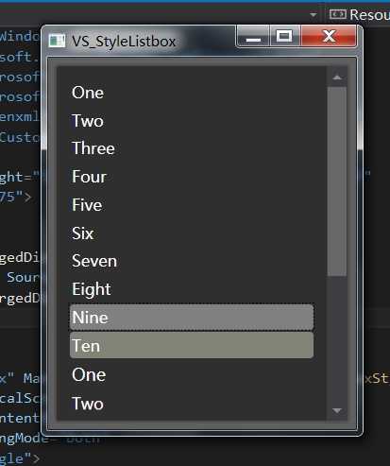
Task: Select the 'Three' list item
Action: [x=192, y=148]
